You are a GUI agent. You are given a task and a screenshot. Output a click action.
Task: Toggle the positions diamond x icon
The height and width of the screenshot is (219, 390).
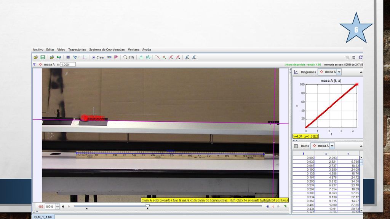[x=165, y=57]
